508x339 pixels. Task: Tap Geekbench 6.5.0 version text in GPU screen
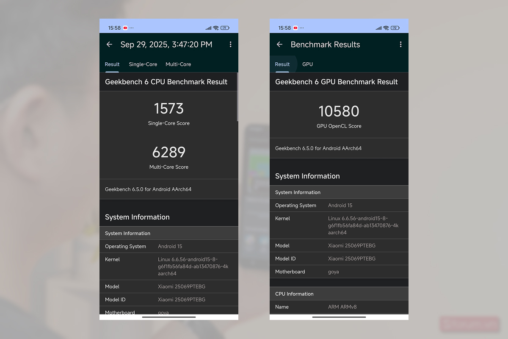pyautogui.click(x=318, y=148)
